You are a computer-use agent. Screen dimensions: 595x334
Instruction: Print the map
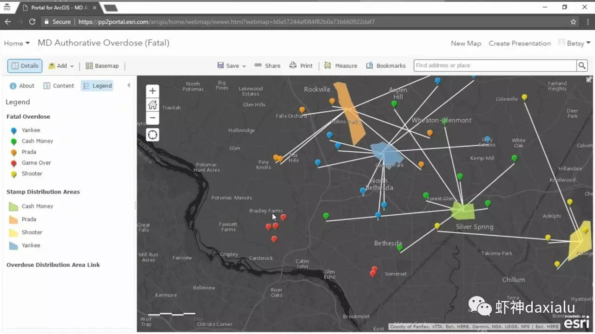301,66
